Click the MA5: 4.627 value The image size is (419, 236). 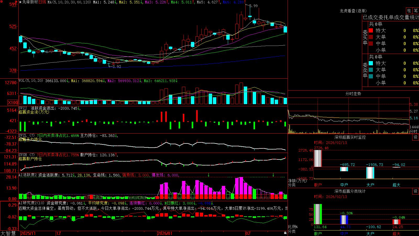point(208,2)
